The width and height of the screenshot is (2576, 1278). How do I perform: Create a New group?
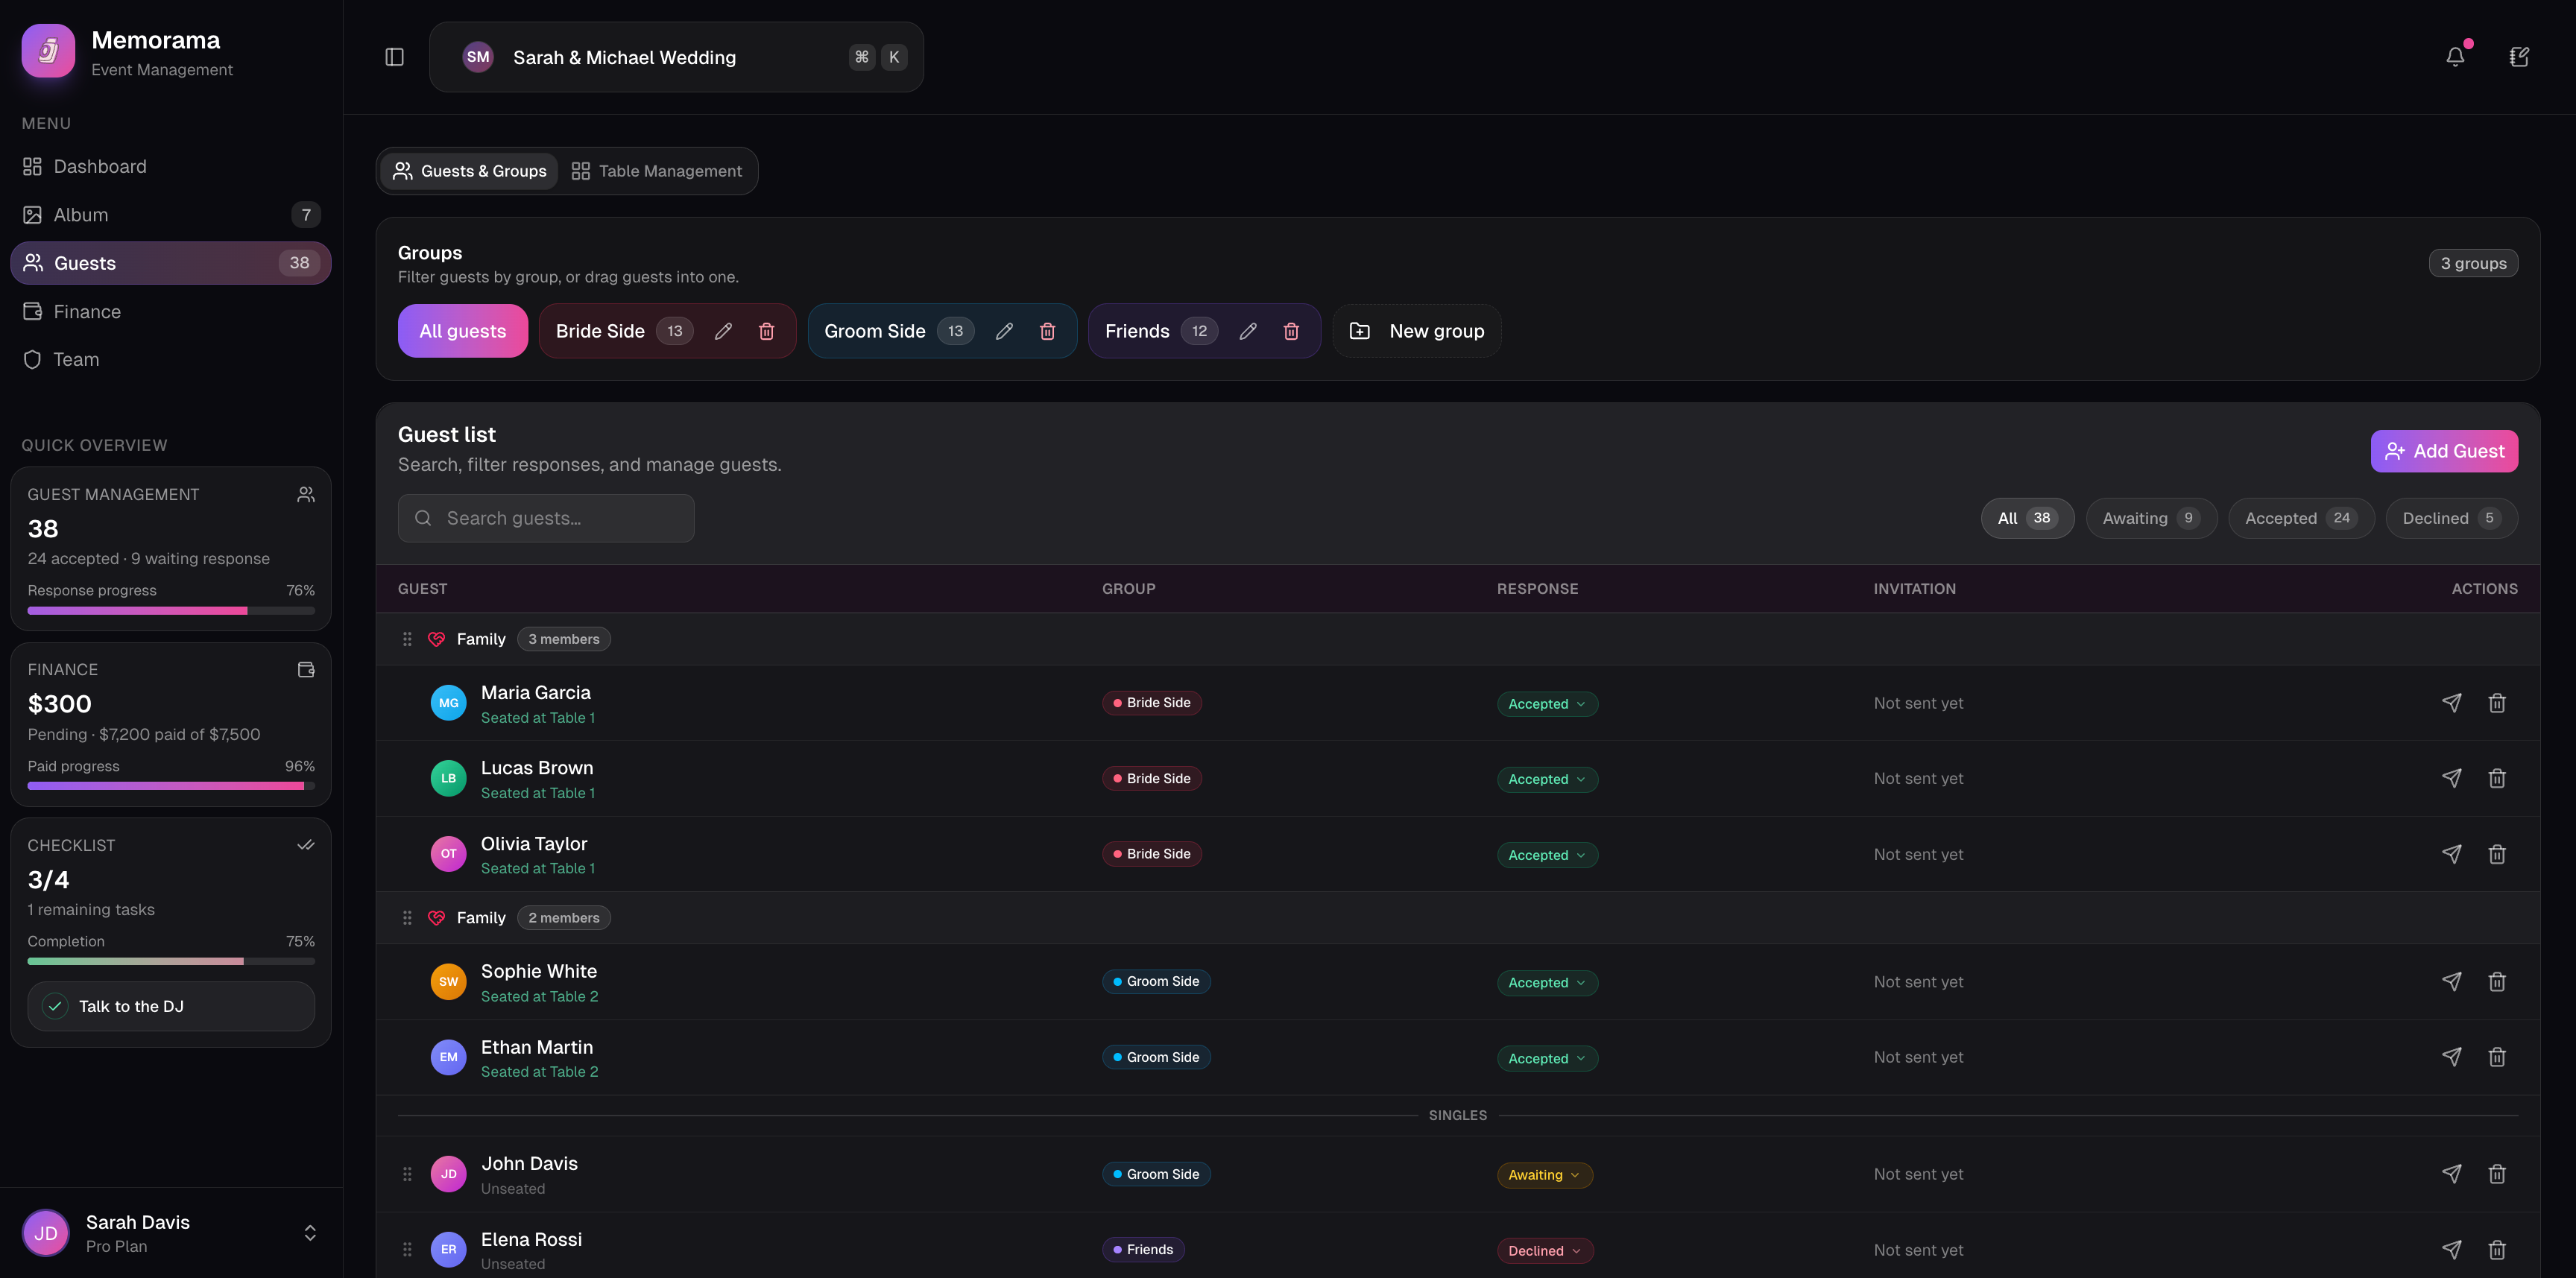(x=1416, y=331)
